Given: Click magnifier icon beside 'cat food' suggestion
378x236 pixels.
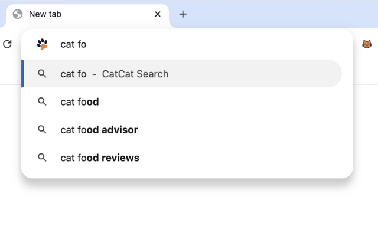Looking at the screenshot, I should pyautogui.click(x=42, y=101).
